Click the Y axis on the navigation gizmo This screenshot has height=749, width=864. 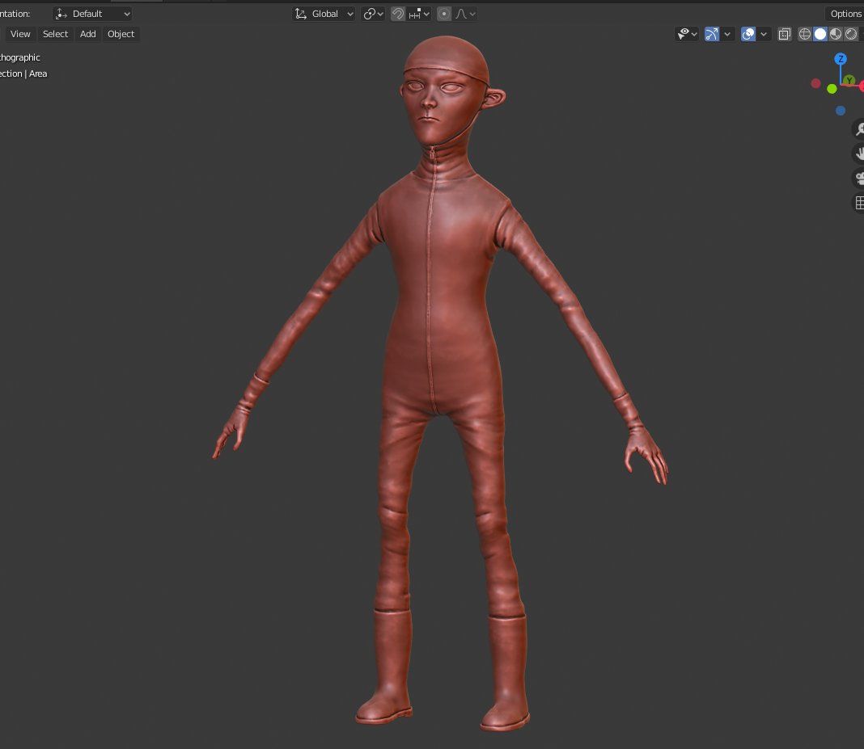849,81
